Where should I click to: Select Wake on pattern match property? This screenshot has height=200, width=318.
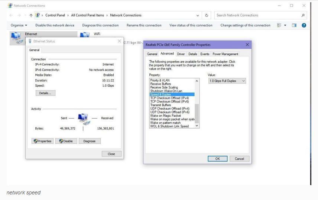[x=172, y=123]
